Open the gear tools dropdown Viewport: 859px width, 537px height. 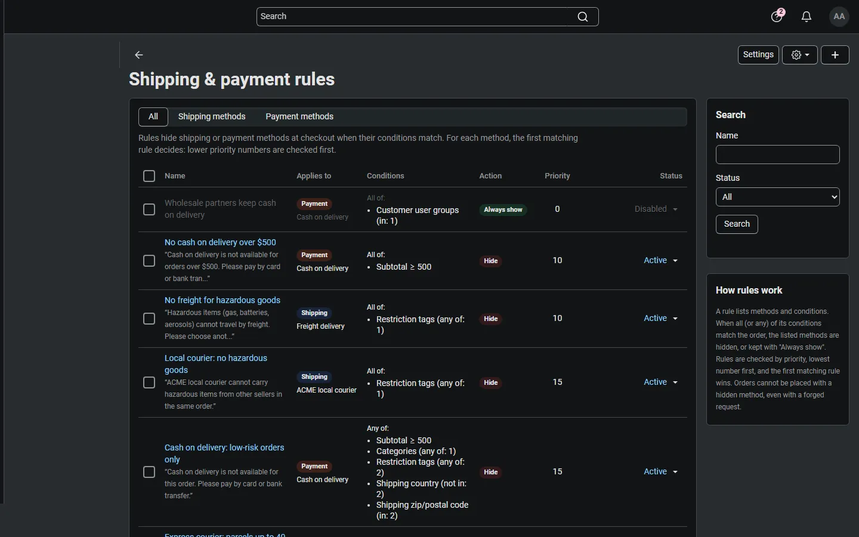coord(800,55)
